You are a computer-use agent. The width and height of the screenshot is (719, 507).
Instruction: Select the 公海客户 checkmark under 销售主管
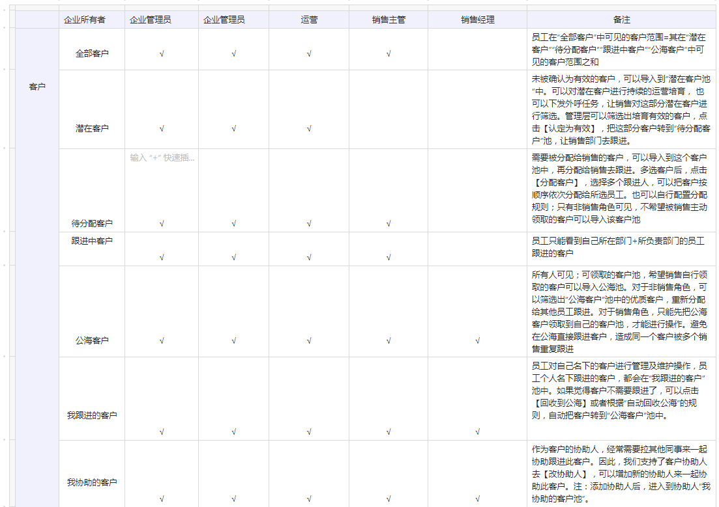(x=389, y=341)
